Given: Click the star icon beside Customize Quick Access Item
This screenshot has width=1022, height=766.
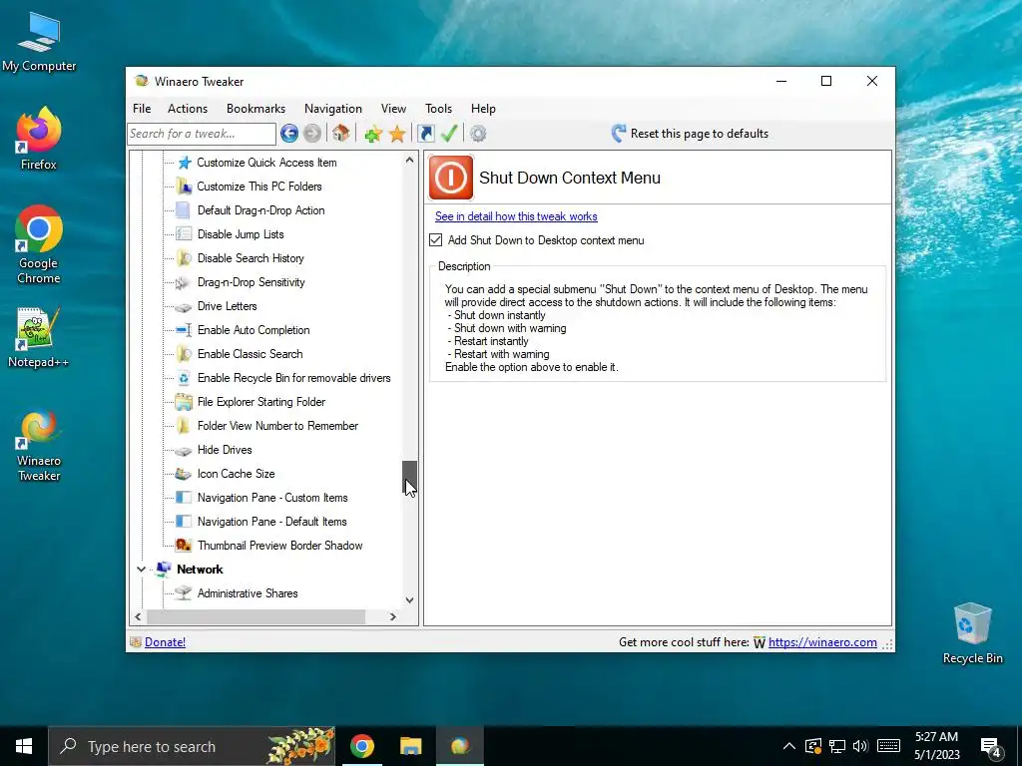Looking at the screenshot, I should pos(185,163).
